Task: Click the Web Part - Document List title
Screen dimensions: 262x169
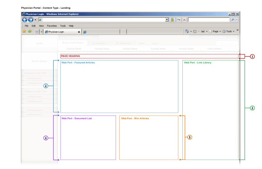Action: coord(77,118)
